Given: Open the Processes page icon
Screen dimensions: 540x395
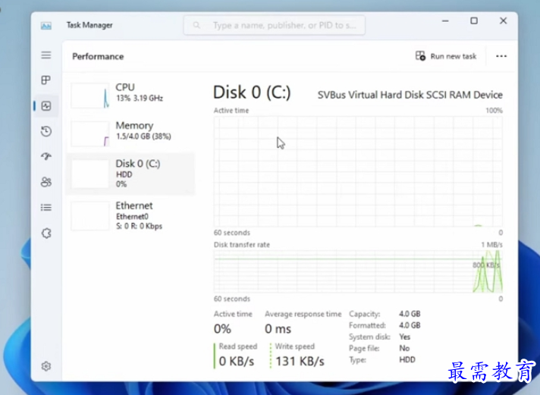Looking at the screenshot, I should (x=46, y=80).
